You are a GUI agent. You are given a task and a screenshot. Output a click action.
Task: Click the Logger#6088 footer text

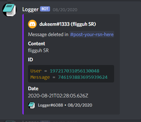coord(51,105)
